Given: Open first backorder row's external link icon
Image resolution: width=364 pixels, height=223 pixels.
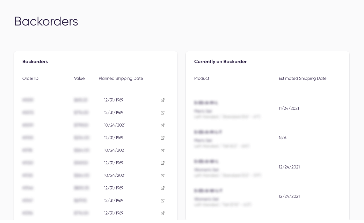Looking at the screenshot, I should (x=162, y=100).
